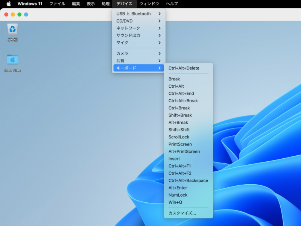Send the NumLock key
Viewport: 301px width, 226px height.
click(x=189, y=195)
